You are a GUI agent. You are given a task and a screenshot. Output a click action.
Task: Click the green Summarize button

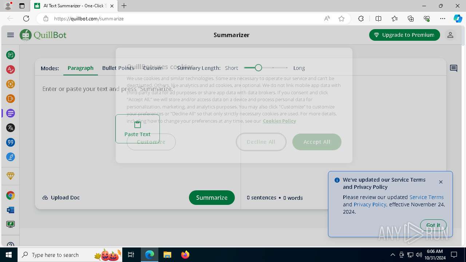click(212, 198)
